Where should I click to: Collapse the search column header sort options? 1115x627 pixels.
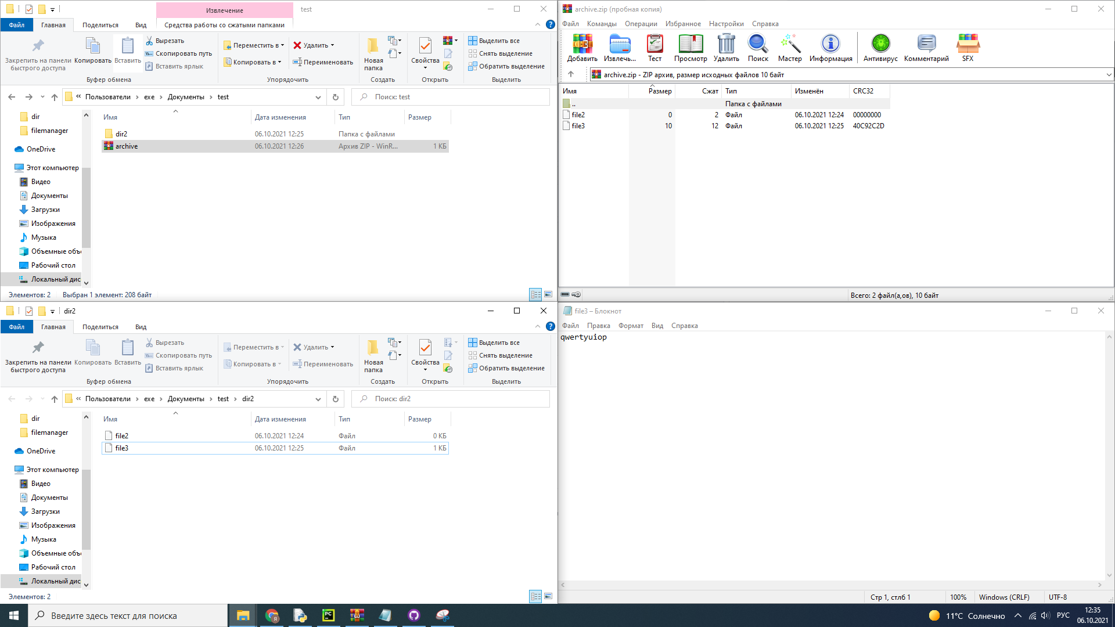click(175, 110)
